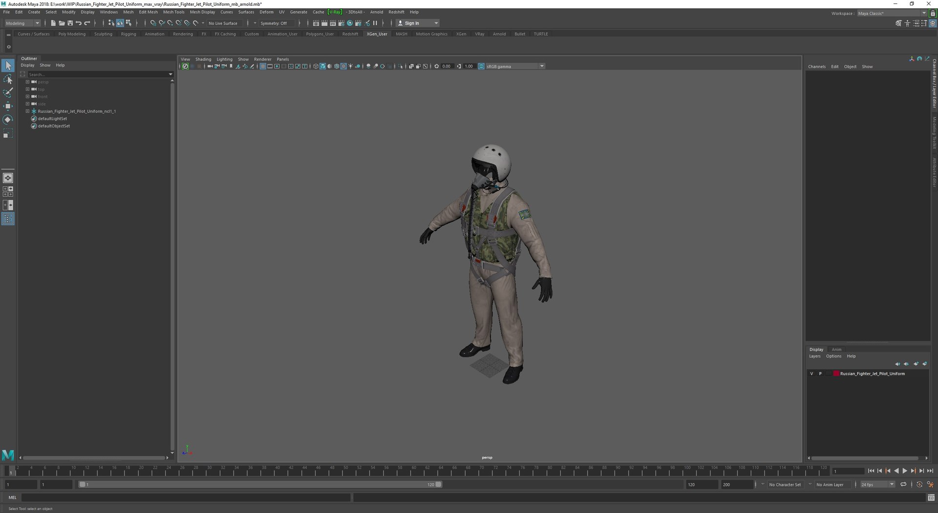The image size is (938, 513).
Task: Expand Russian_Fighter_Jet_Pilot_Uniform_ncl1_1 node
Action: [x=27, y=111]
